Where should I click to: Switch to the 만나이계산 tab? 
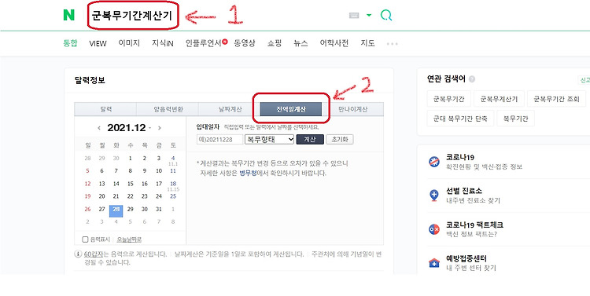click(x=353, y=109)
